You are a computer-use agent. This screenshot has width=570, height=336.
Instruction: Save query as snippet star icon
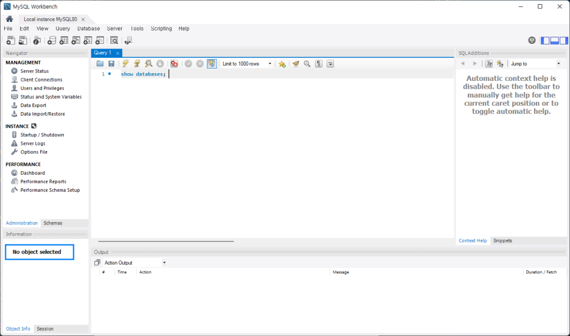281,64
